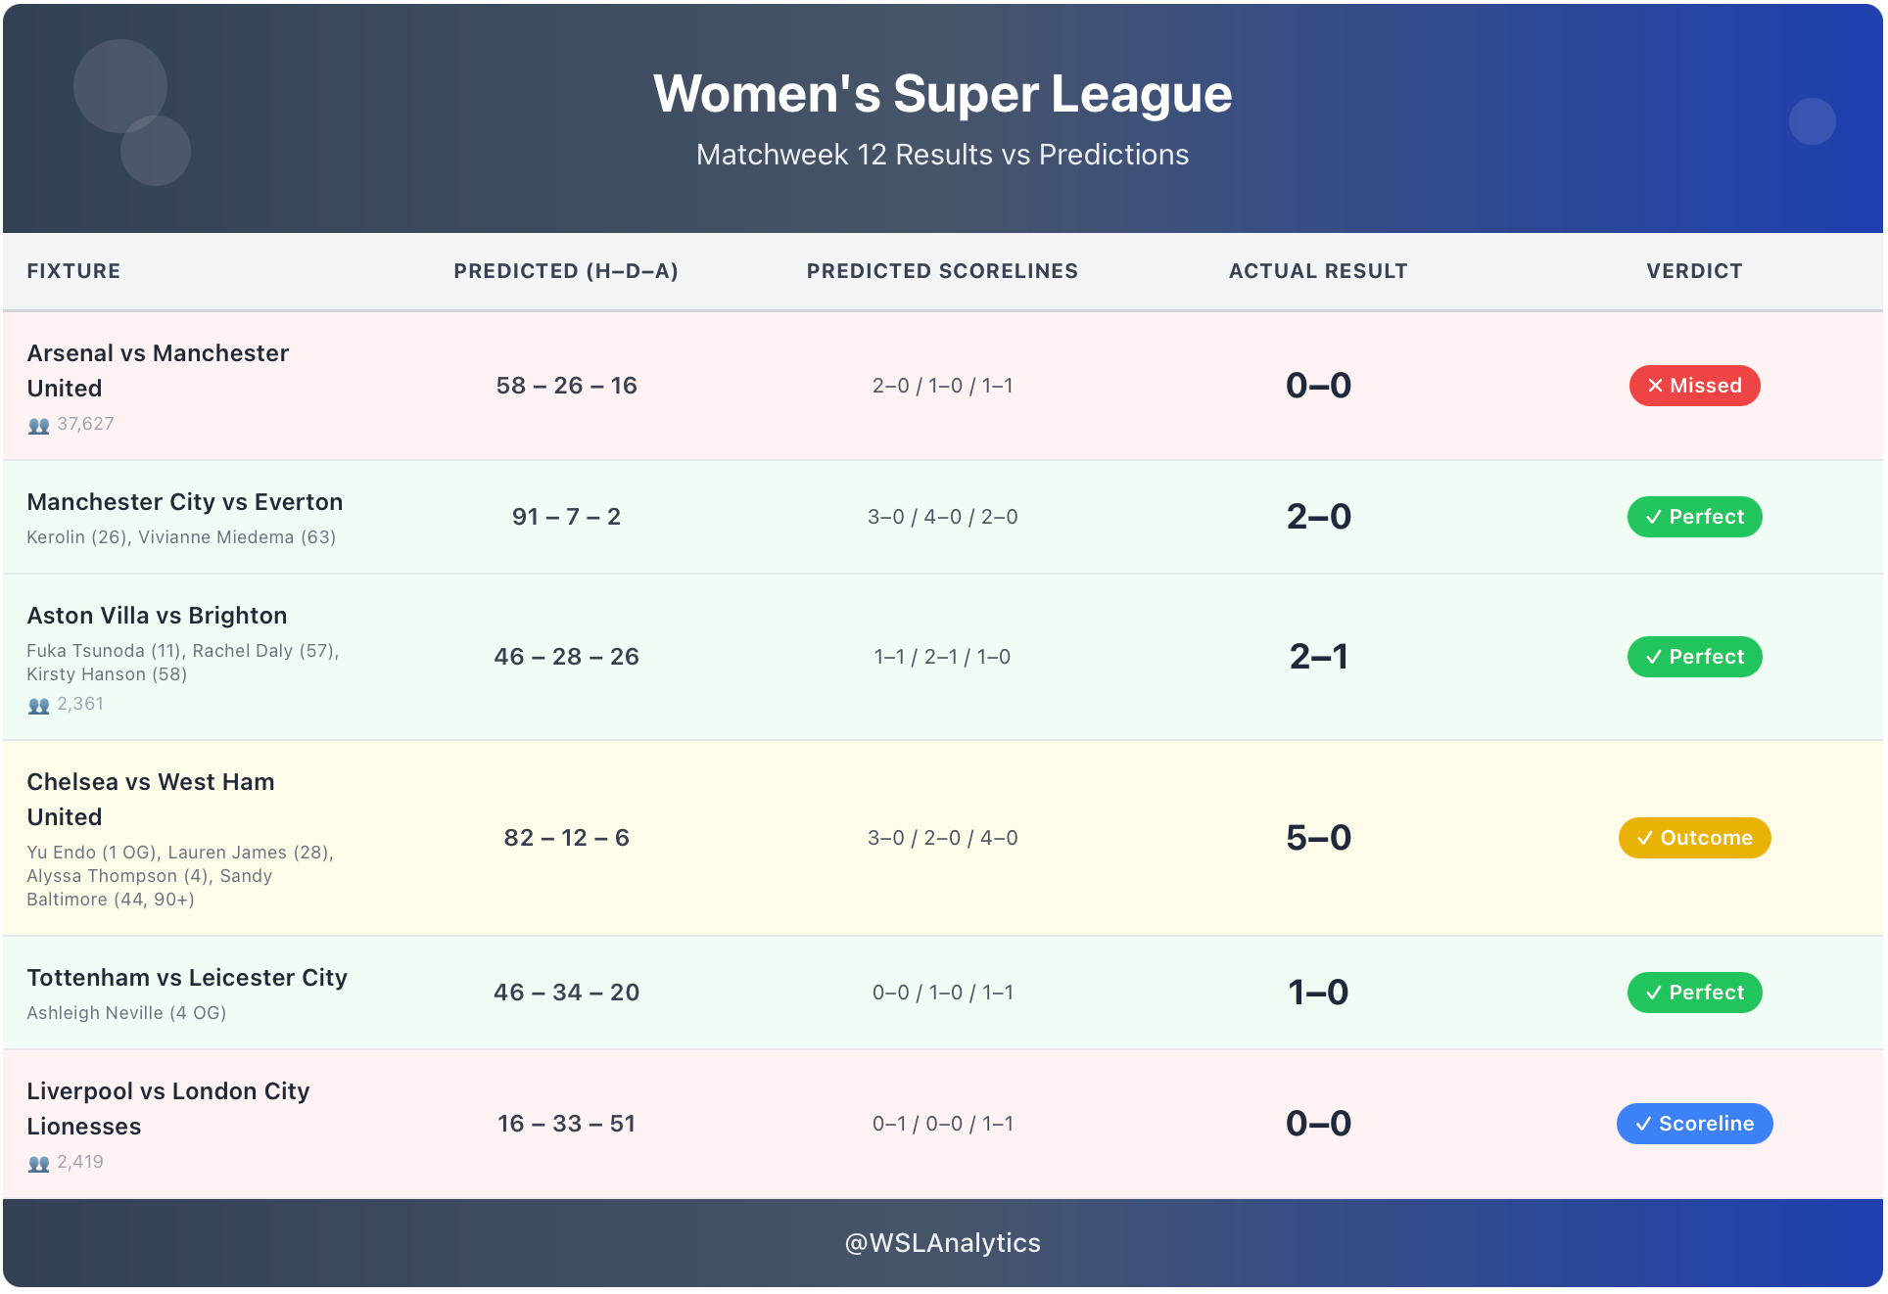1888x1294 pixels.
Task: Click Manchester City 91 – 7 – 2 prediction
Action: coord(566,517)
